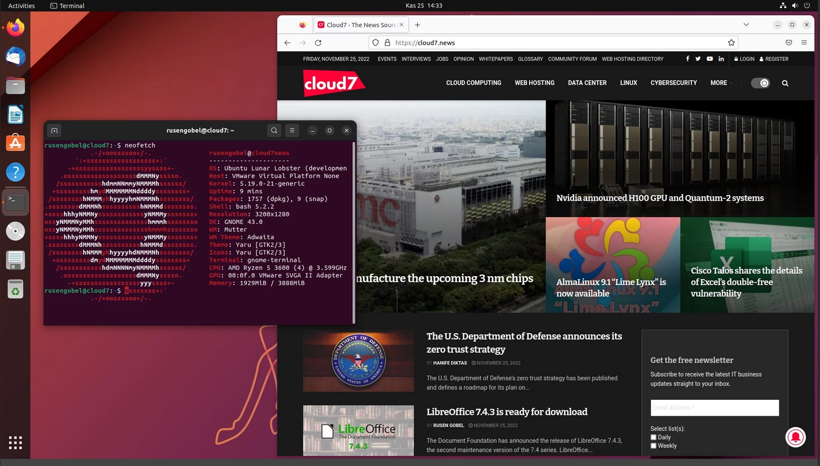Screen dimensions: 820x466
Task: Open the Cisco Talos Excel vulnerability article
Action: click(747, 282)
